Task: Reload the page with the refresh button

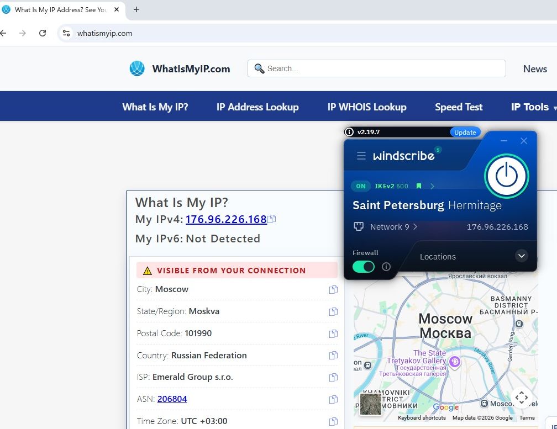Action: pos(43,33)
